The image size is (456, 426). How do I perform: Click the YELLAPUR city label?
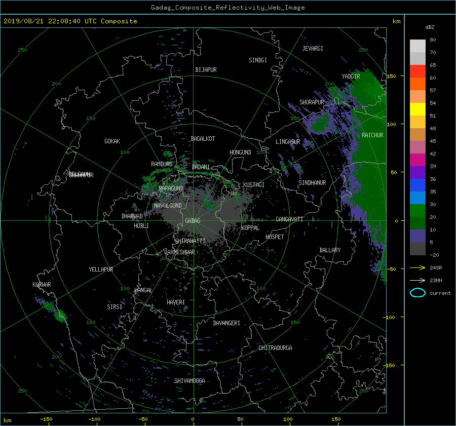click(101, 269)
